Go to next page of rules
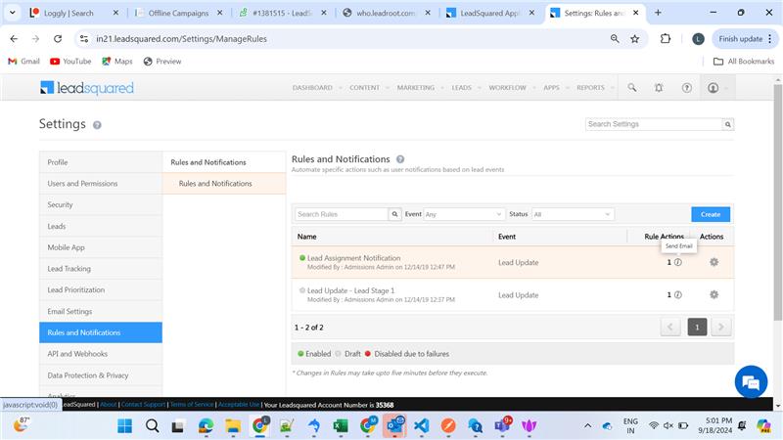The height and width of the screenshot is (440, 783). (720, 328)
